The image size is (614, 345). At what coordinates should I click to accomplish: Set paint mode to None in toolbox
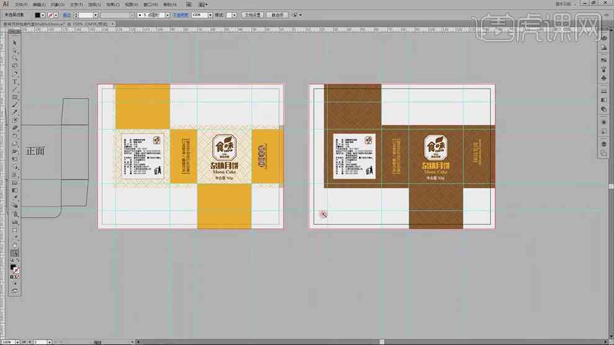pos(17,277)
